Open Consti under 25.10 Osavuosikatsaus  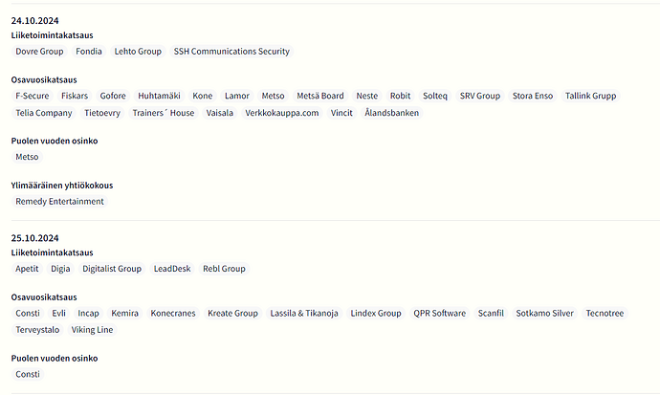[28, 314]
